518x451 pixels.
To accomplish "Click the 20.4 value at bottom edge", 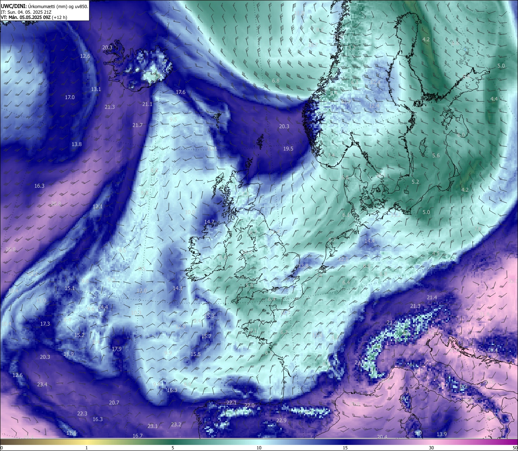I will (382, 437).
